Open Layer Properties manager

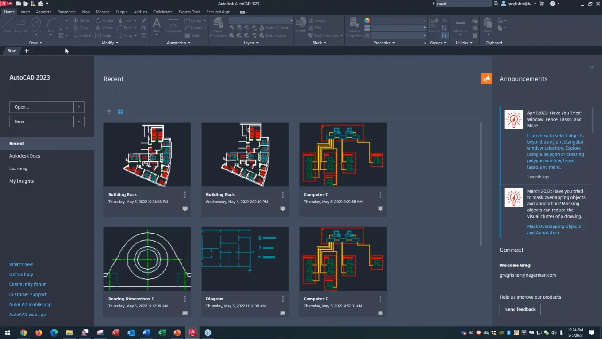(x=218, y=28)
